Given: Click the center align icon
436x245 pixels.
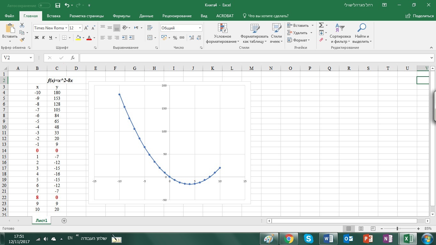Looking at the screenshot, I should pos(109,38).
